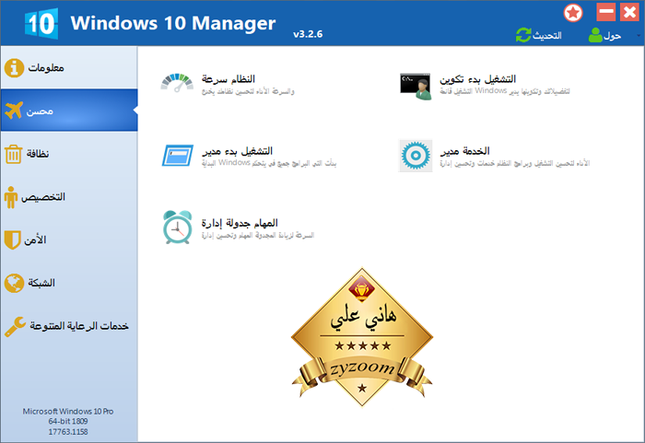The width and height of the screenshot is (645, 443).
Task: Click the description under مدير بدء التشغيل
Action: [x=269, y=163]
